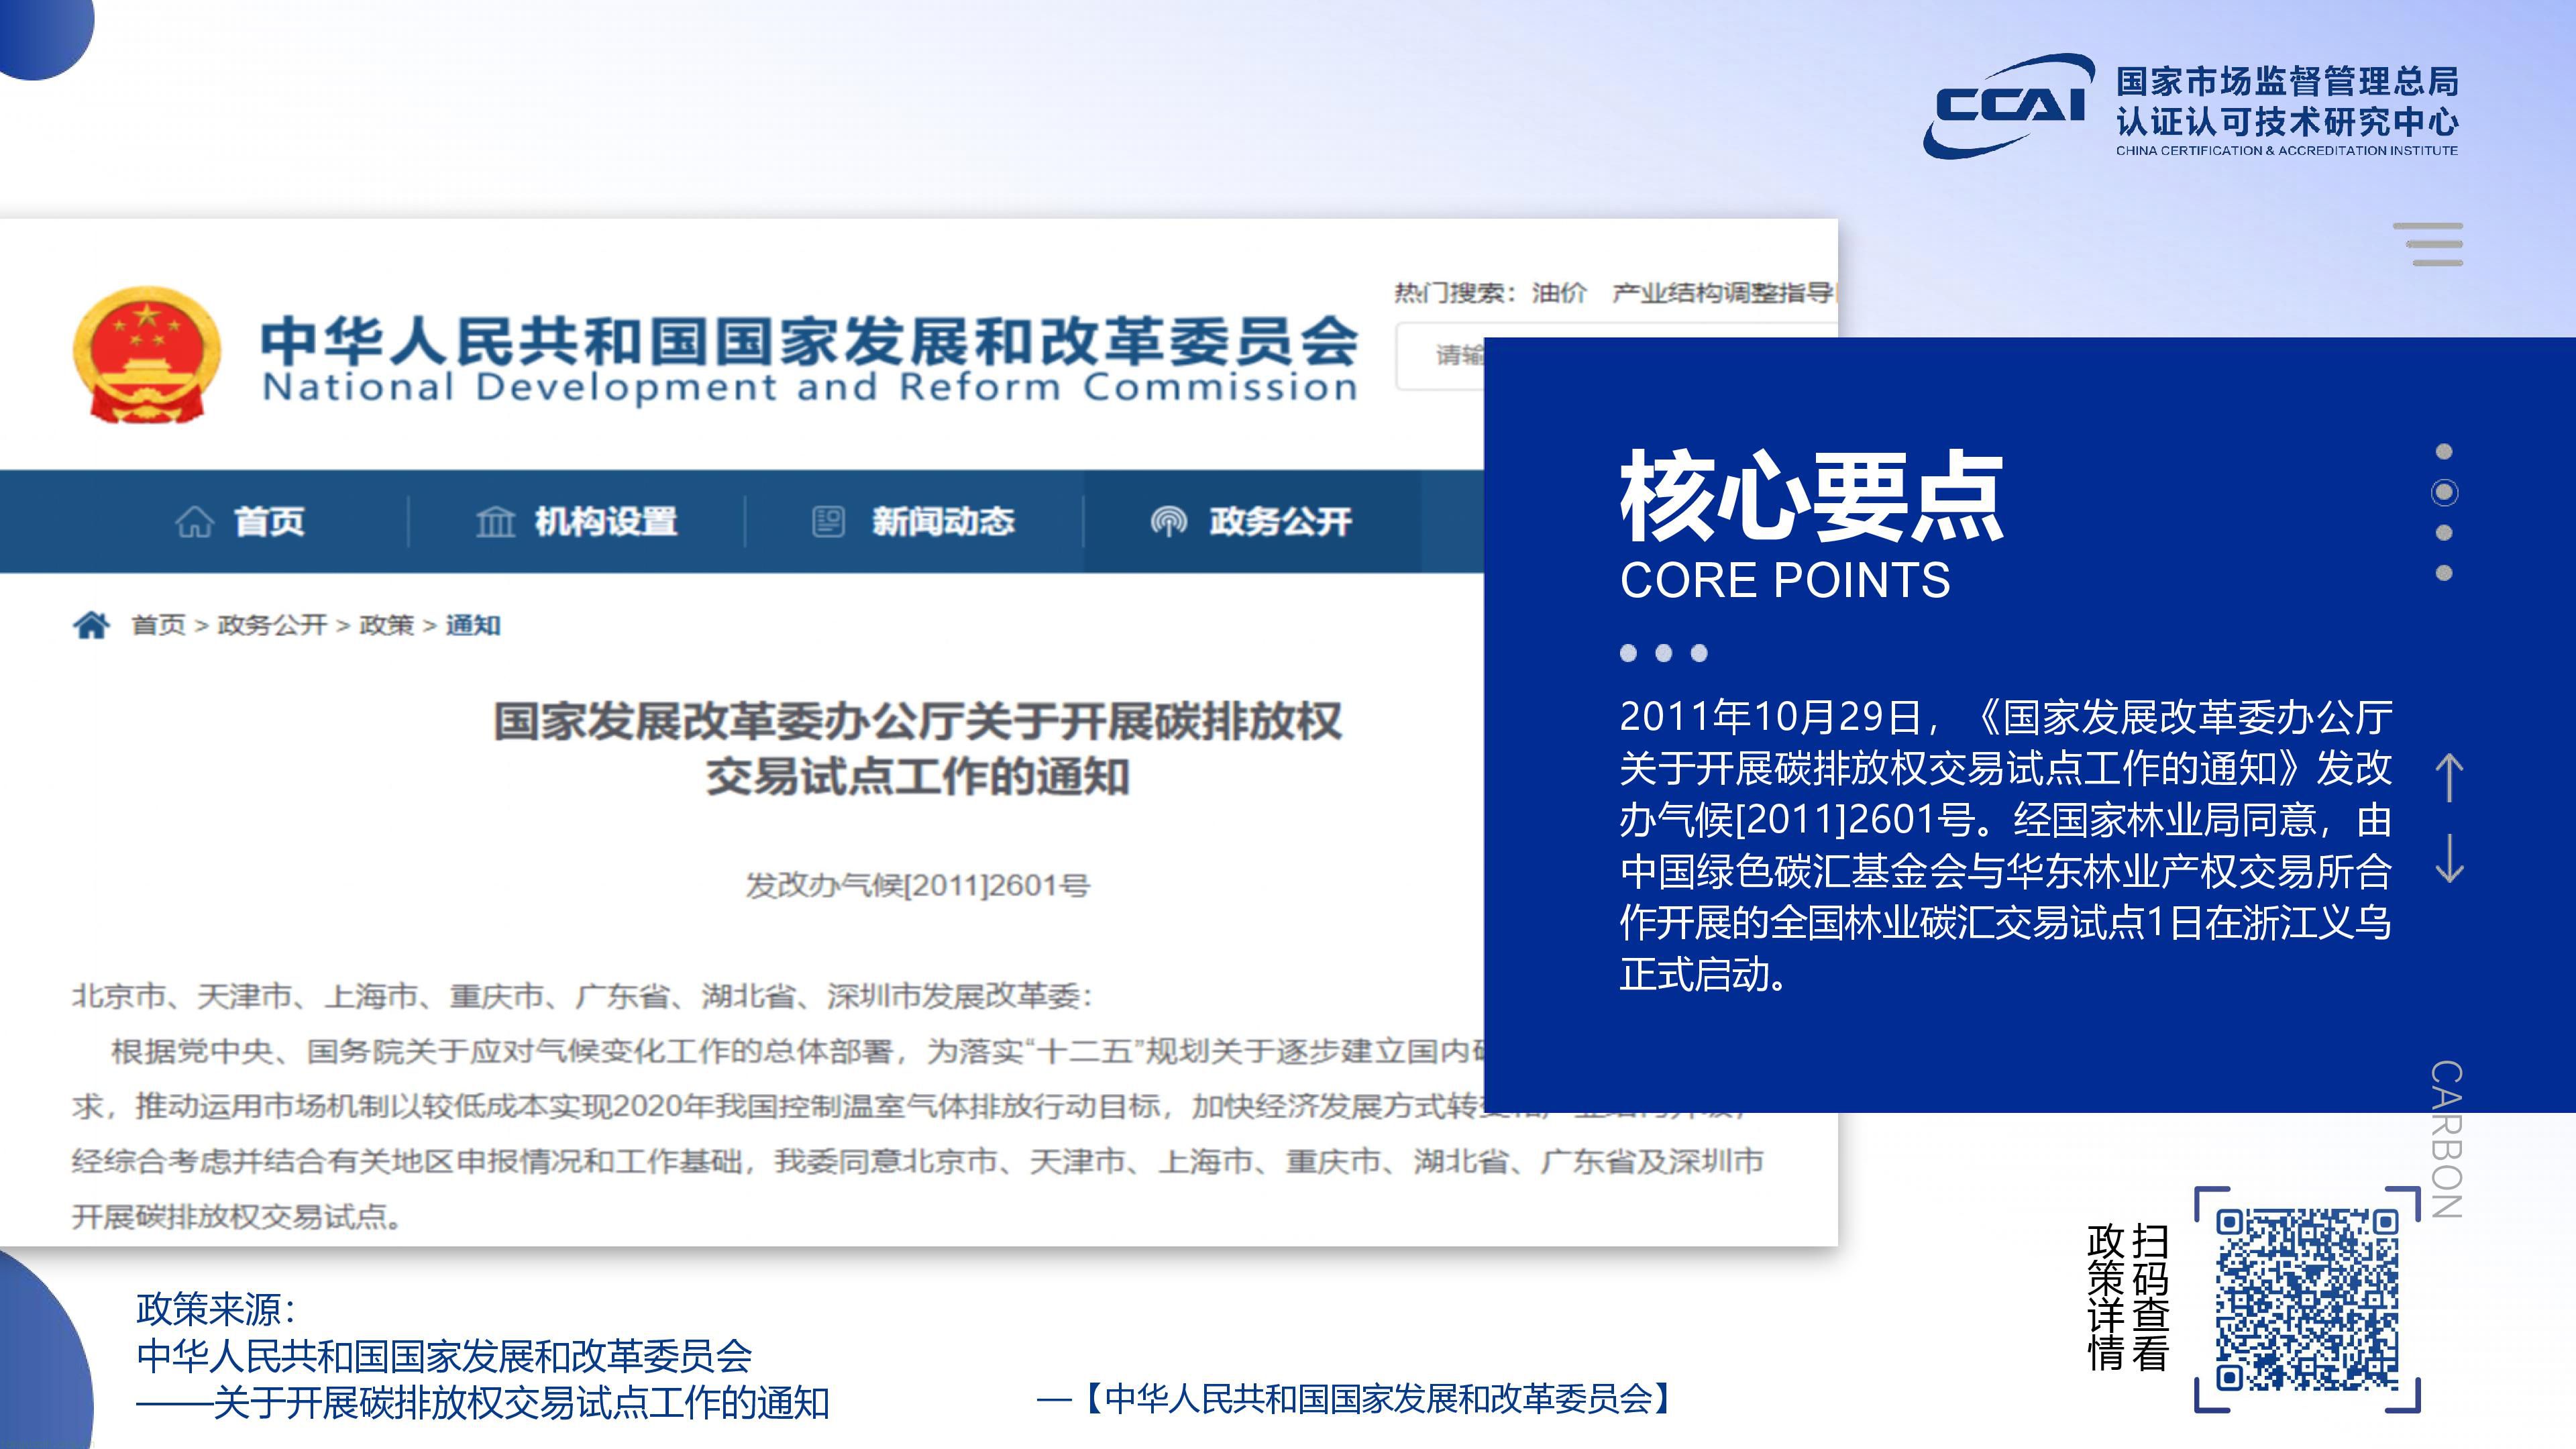The width and height of the screenshot is (2576, 1449).
Task: Select the highlighted second pagination dot
Action: click(2444, 492)
